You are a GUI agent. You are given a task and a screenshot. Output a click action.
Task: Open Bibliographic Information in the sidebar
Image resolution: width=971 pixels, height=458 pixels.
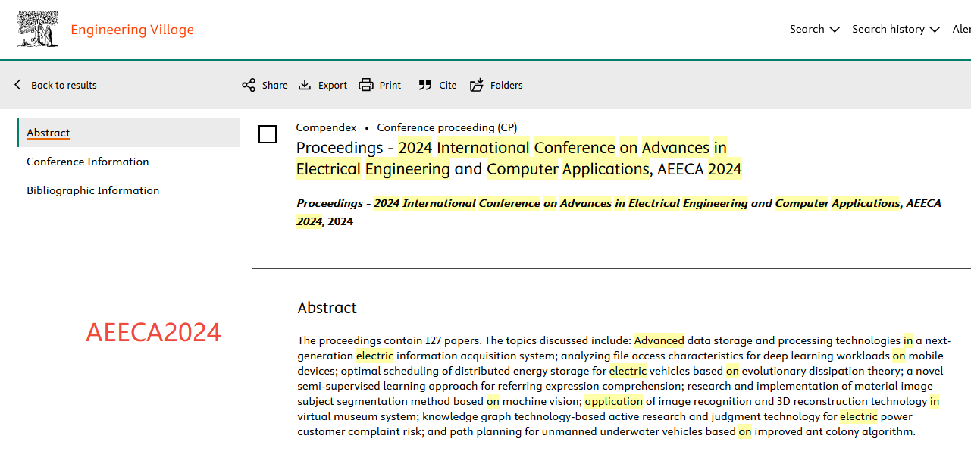[x=93, y=190]
